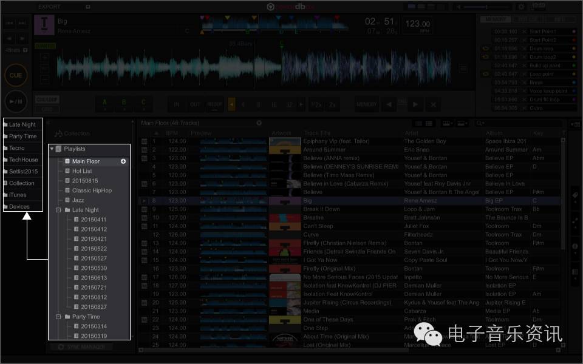Image resolution: width=583 pixels, height=364 pixels.
Task: Click the SYNC MANAGER button
Action: [82, 347]
